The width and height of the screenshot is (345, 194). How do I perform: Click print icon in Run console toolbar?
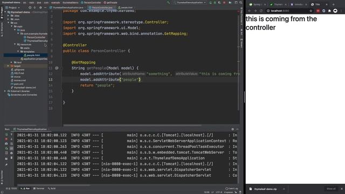pyautogui.click(x=11, y=153)
